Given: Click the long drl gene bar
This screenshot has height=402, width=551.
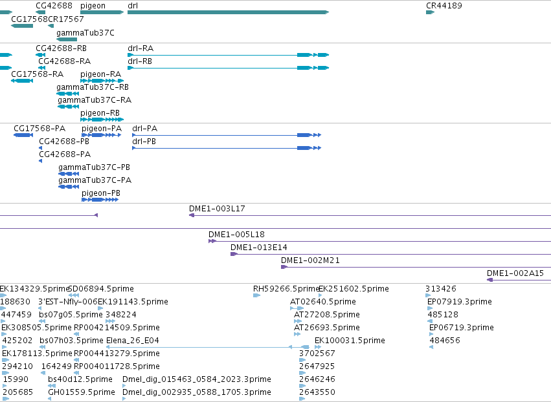Looking at the screenshot, I should 228,12.
